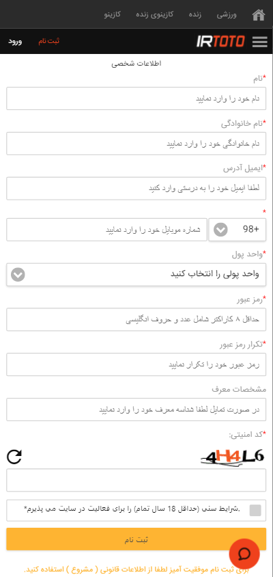The image size is (273, 577).
Task: Click into the email address field
Action: click(x=136, y=189)
